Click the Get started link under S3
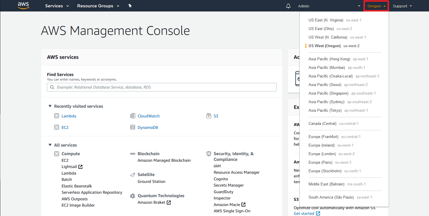The width and height of the screenshot is (429, 216). (x=304, y=213)
